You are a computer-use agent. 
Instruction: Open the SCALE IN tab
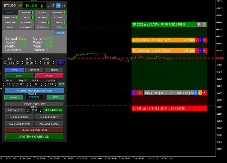point(42,13)
